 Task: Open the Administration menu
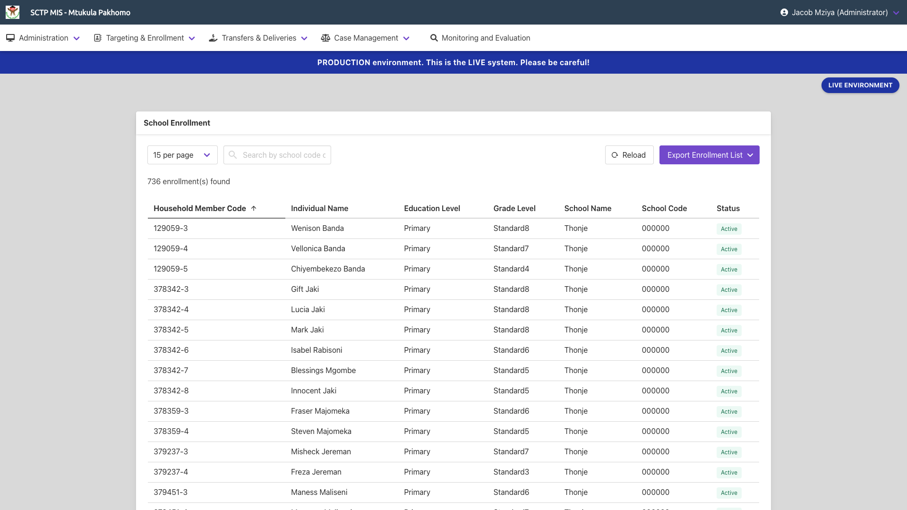[x=43, y=38]
